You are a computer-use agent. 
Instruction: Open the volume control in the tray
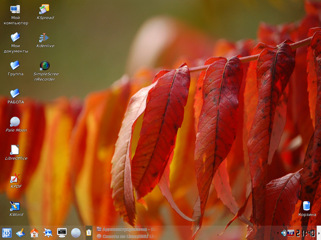pos(284,233)
